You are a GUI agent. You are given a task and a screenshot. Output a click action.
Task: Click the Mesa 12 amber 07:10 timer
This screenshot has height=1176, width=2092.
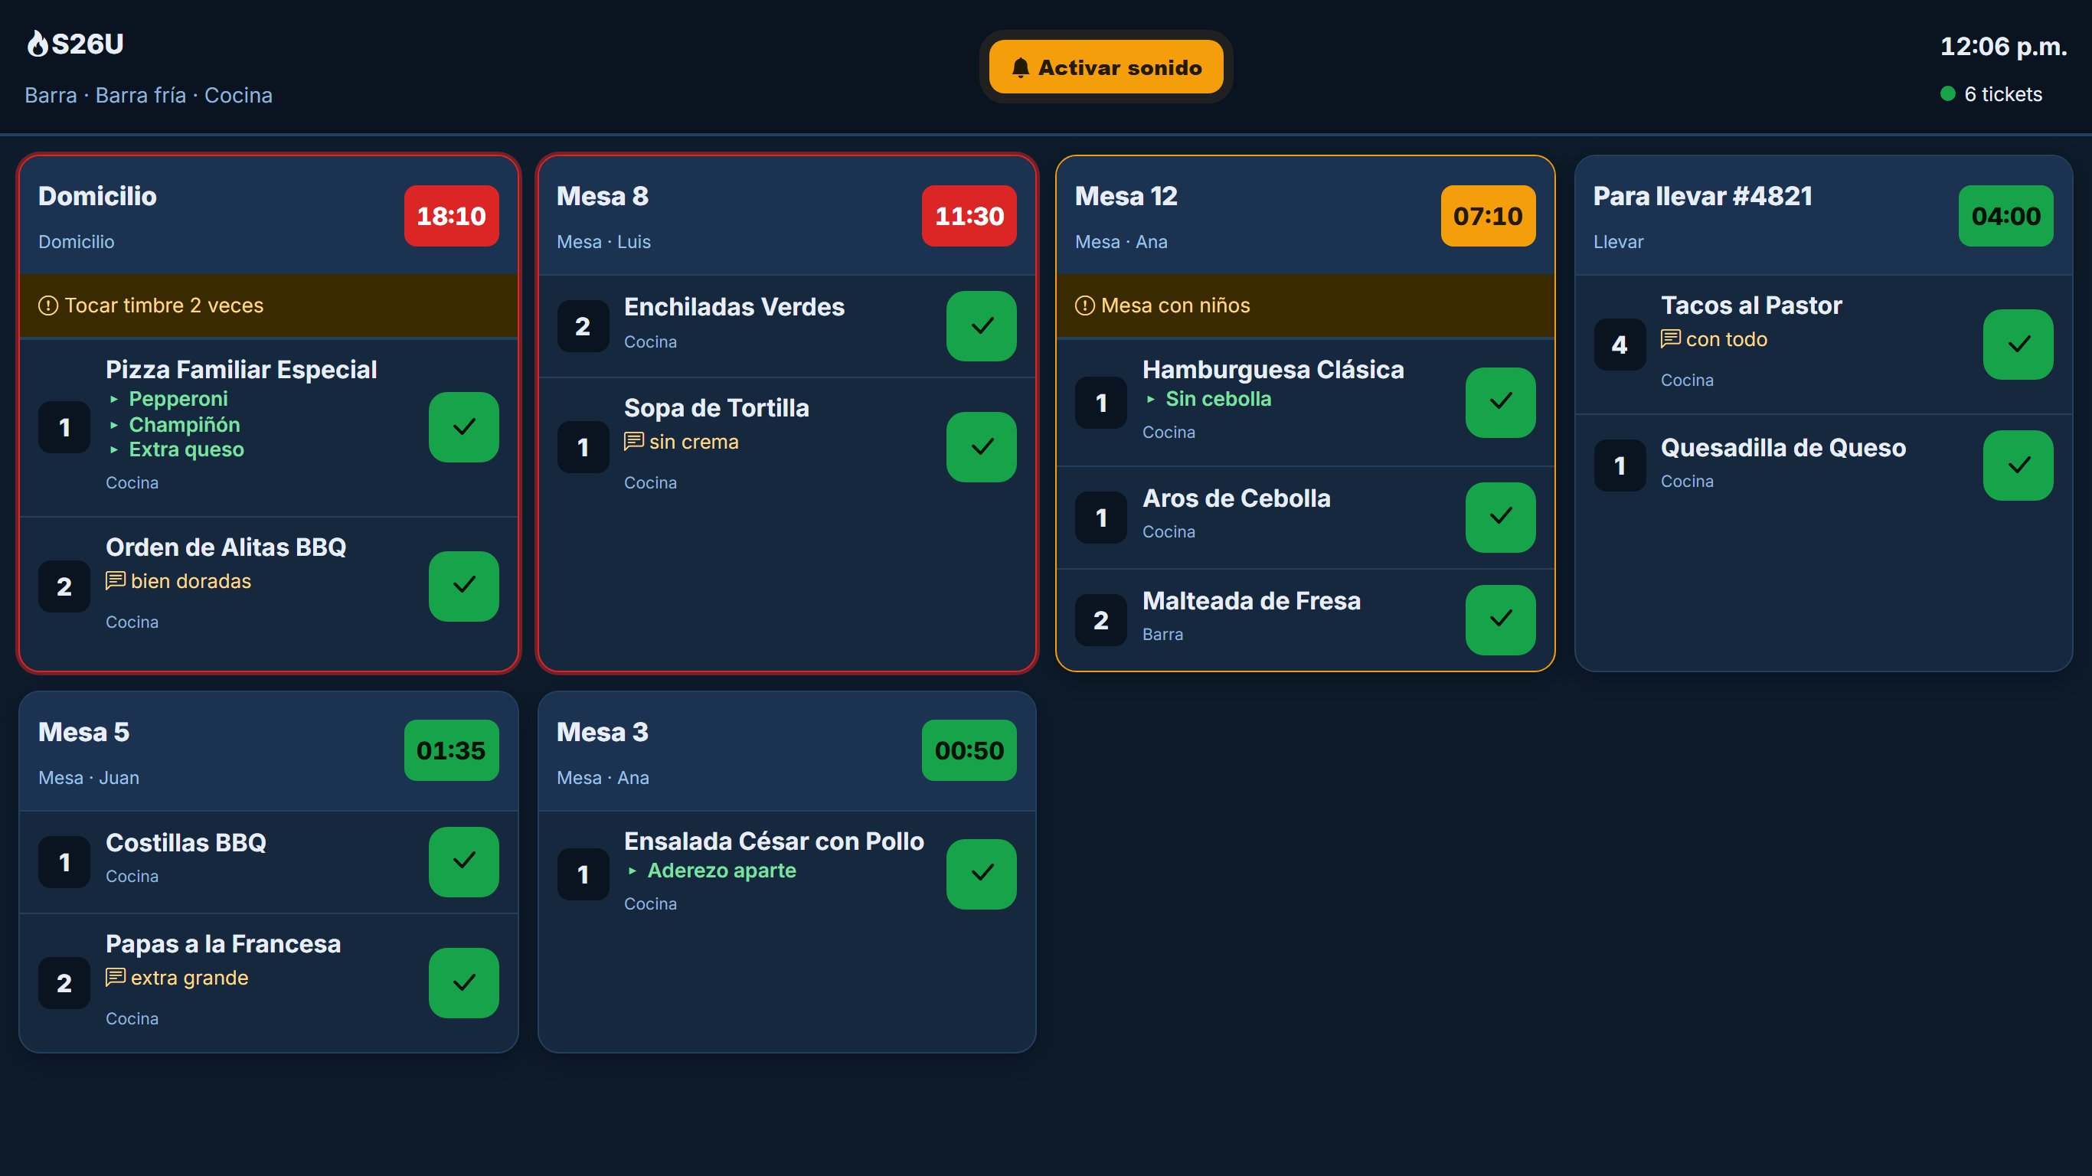coord(1488,216)
